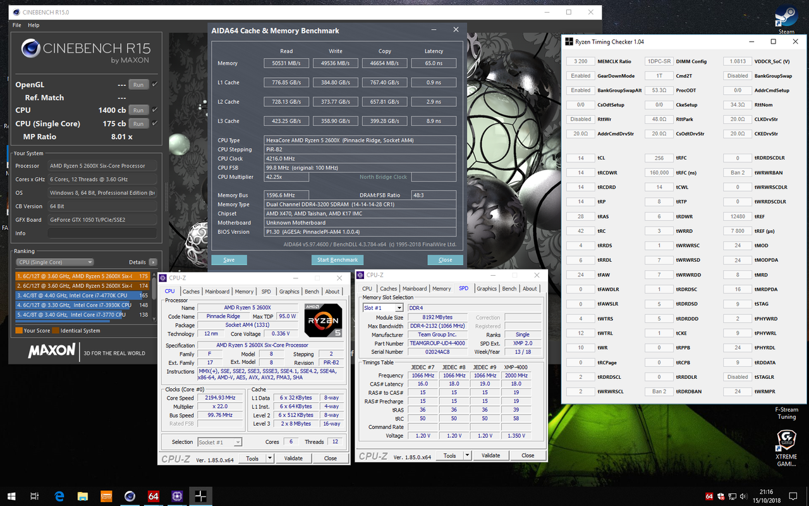Launch Microsoft Edge from taskbar
Screen dimensions: 809x506
point(59,497)
